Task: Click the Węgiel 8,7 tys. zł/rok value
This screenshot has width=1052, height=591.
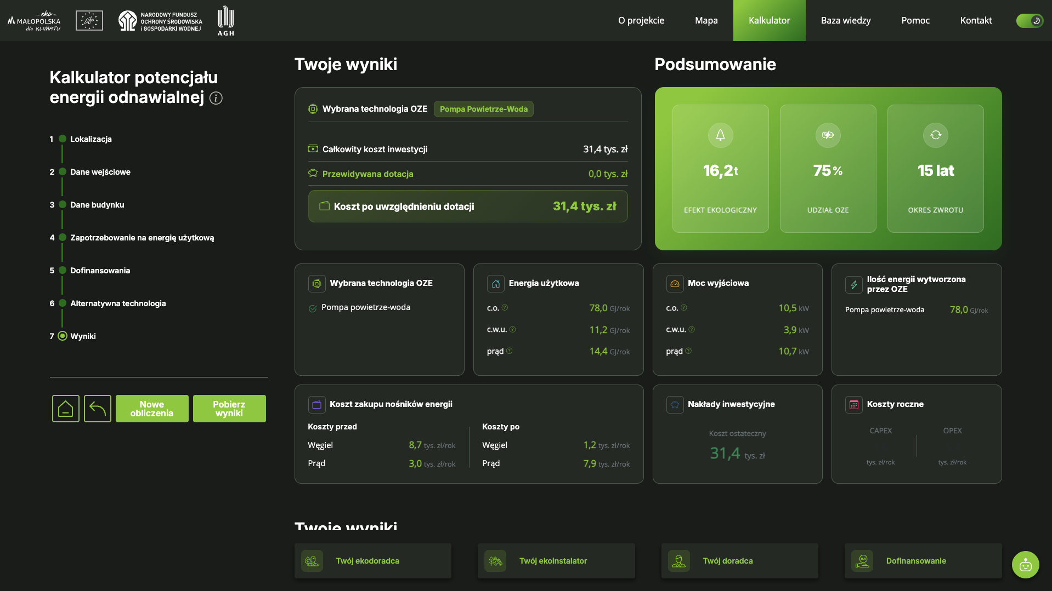Action: [432, 445]
